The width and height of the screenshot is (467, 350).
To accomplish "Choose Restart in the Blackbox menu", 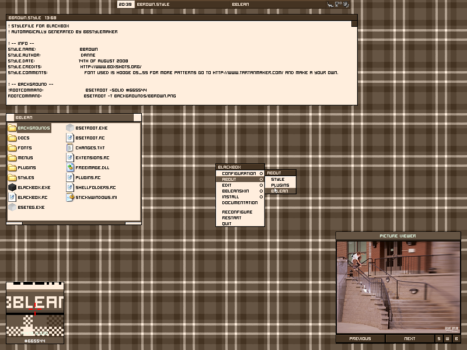I will pyautogui.click(x=240, y=218).
